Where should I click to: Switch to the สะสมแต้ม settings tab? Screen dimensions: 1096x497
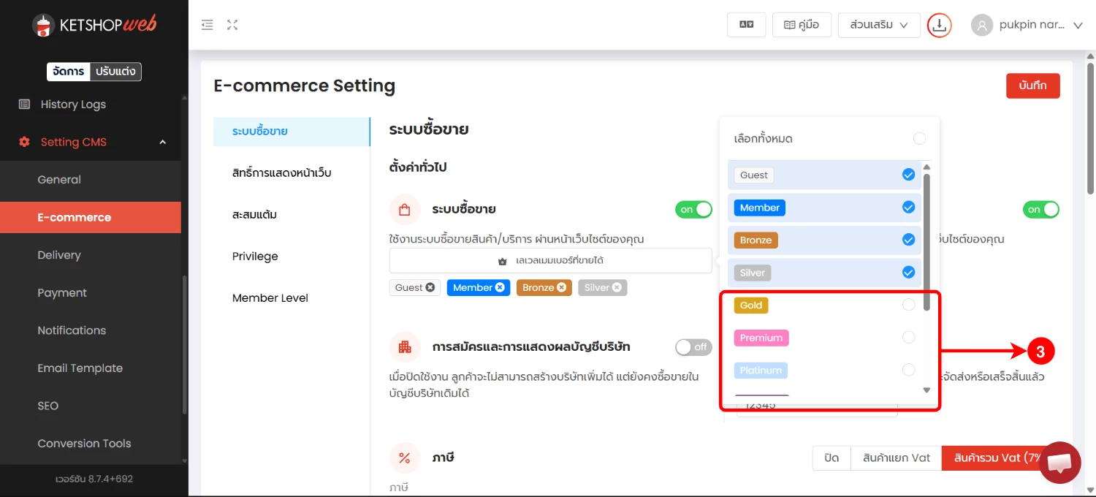pyautogui.click(x=254, y=215)
